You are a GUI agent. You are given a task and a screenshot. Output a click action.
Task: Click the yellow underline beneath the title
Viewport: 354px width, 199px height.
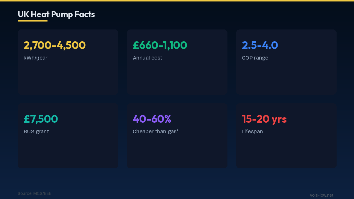[x=32, y=21]
